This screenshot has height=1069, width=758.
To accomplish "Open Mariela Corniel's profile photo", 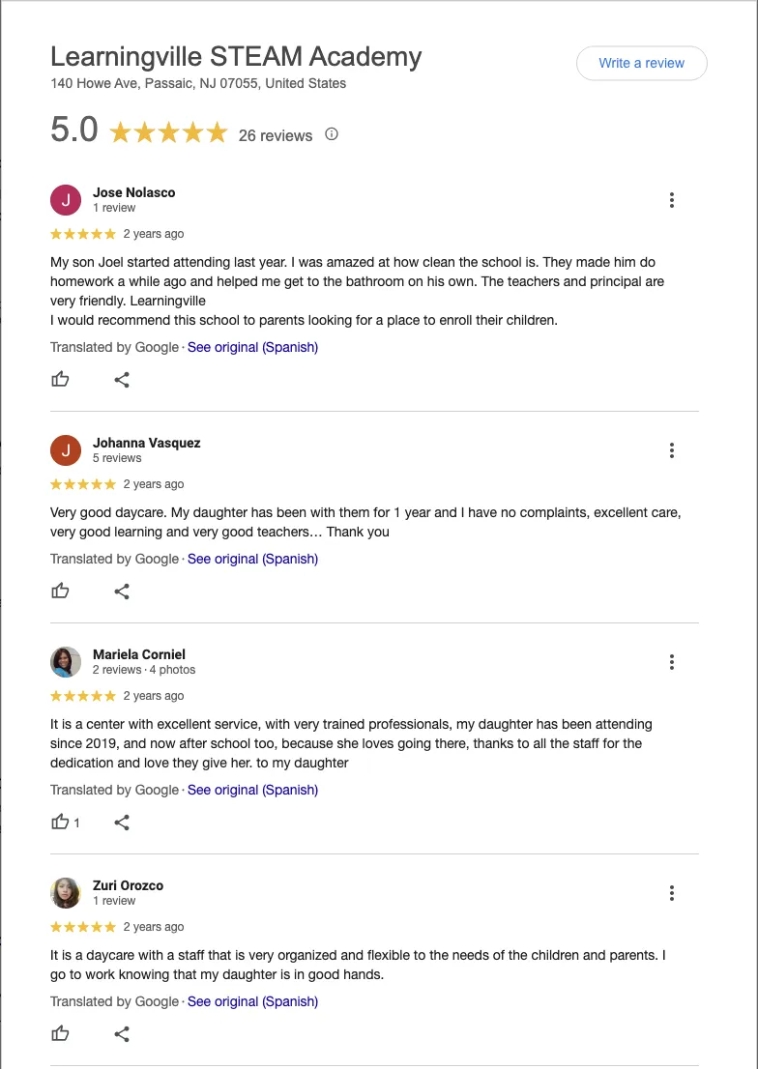I will click(x=66, y=662).
